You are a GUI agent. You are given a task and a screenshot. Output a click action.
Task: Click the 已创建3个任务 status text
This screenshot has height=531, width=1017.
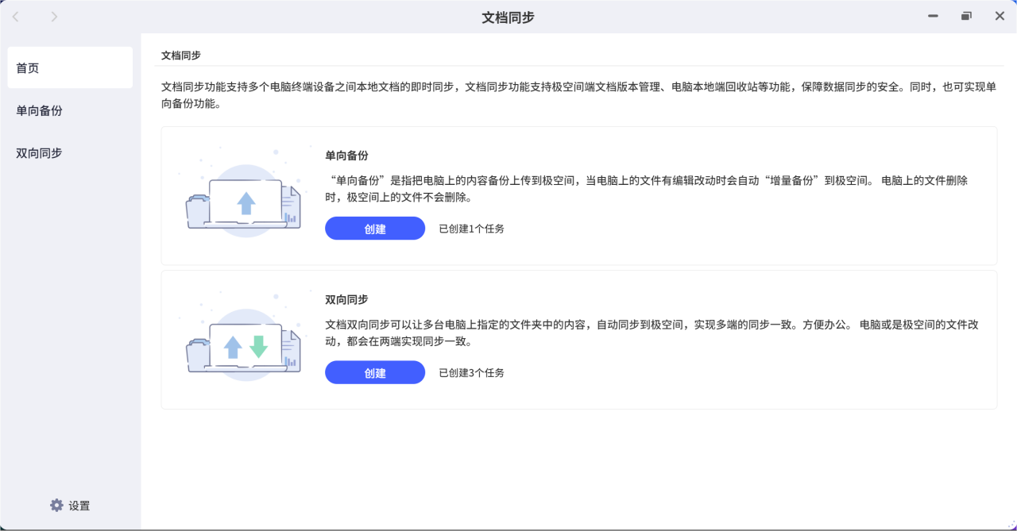472,372
